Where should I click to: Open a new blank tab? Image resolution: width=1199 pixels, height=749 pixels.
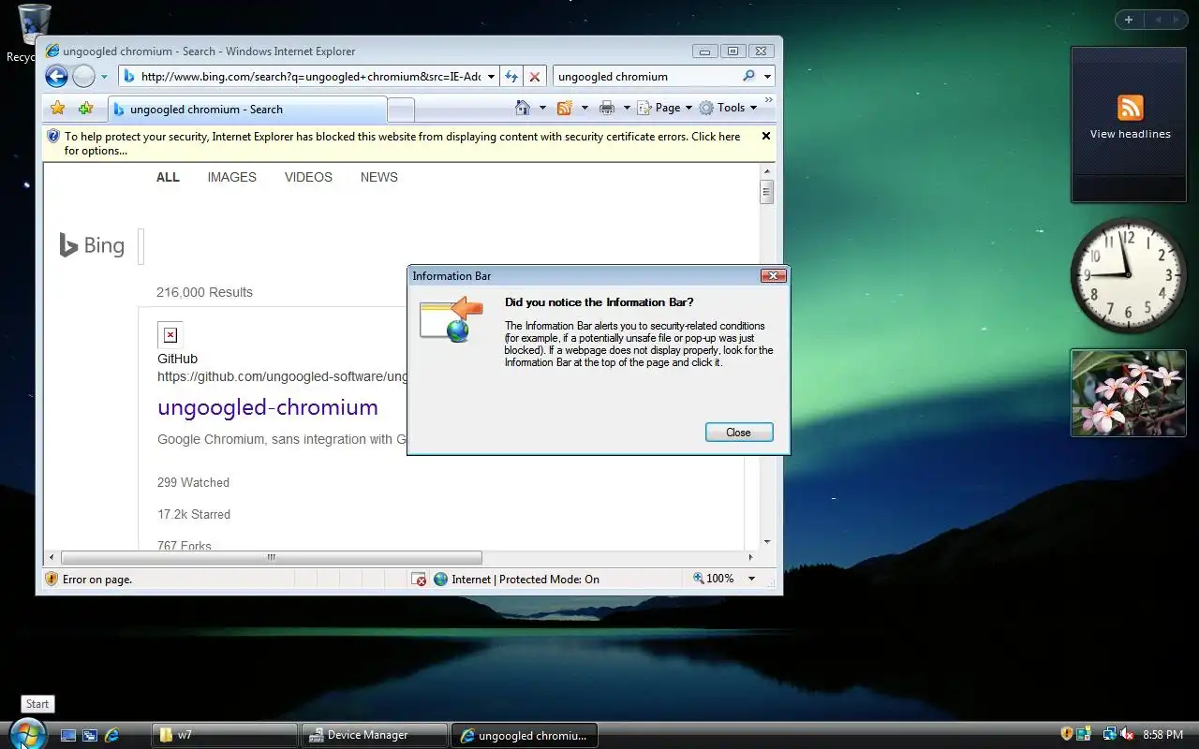pyautogui.click(x=401, y=110)
